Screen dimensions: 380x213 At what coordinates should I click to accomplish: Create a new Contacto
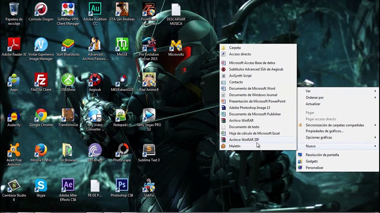[x=258, y=82]
